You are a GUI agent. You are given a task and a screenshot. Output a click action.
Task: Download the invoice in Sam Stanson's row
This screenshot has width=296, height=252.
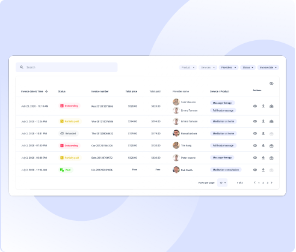pyautogui.click(x=264, y=106)
